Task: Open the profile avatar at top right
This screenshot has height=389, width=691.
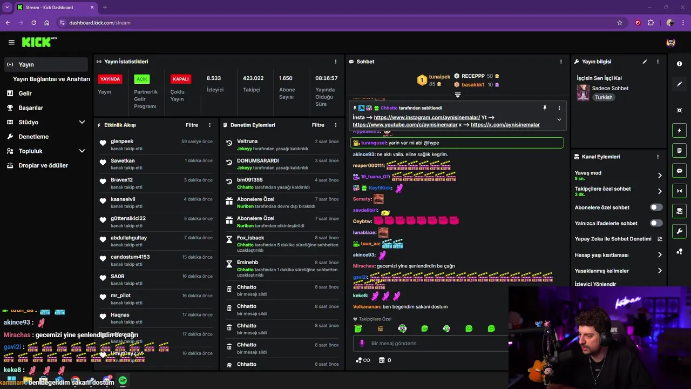Action: [x=670, y=42]
